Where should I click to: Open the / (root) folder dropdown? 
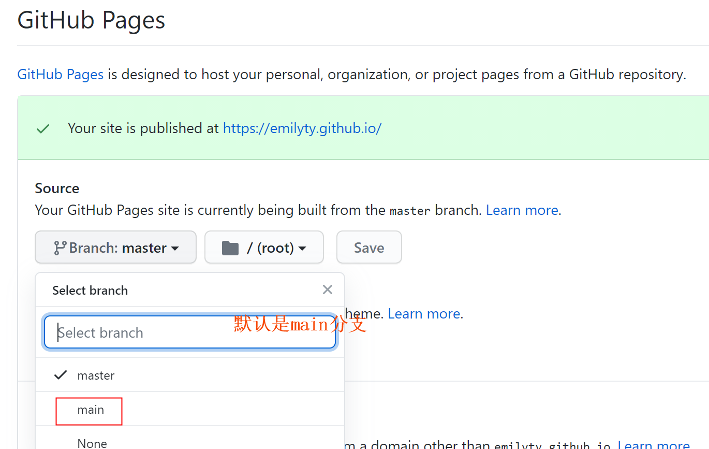(264, 248)
